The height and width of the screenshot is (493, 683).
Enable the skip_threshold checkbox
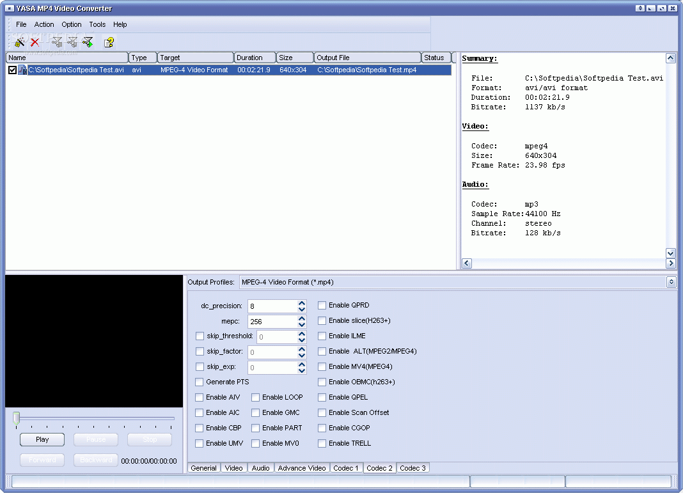pyautogui.click(x=200, y=336)
